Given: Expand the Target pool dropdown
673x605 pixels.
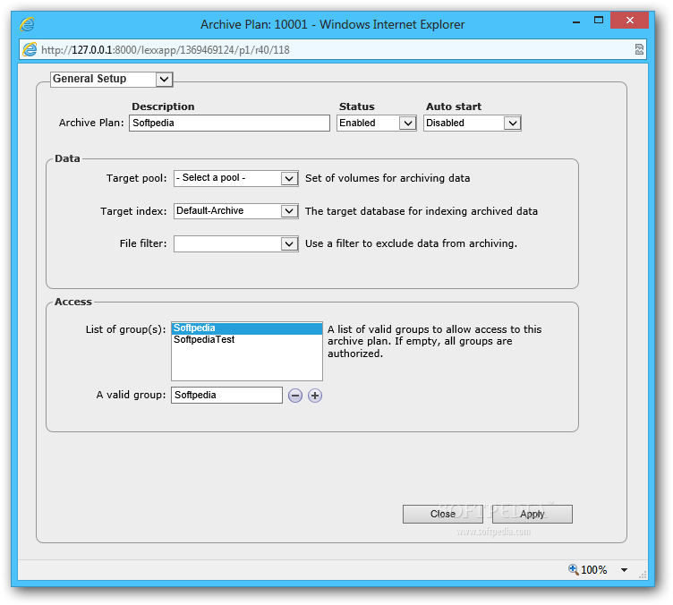Looking at the screenshot, I should 236,178.
